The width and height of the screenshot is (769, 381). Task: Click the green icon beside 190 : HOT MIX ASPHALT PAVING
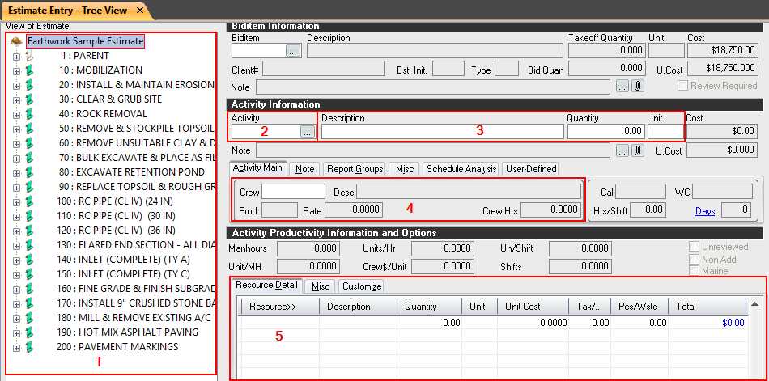pyautogui.click(x=31, y=332)
